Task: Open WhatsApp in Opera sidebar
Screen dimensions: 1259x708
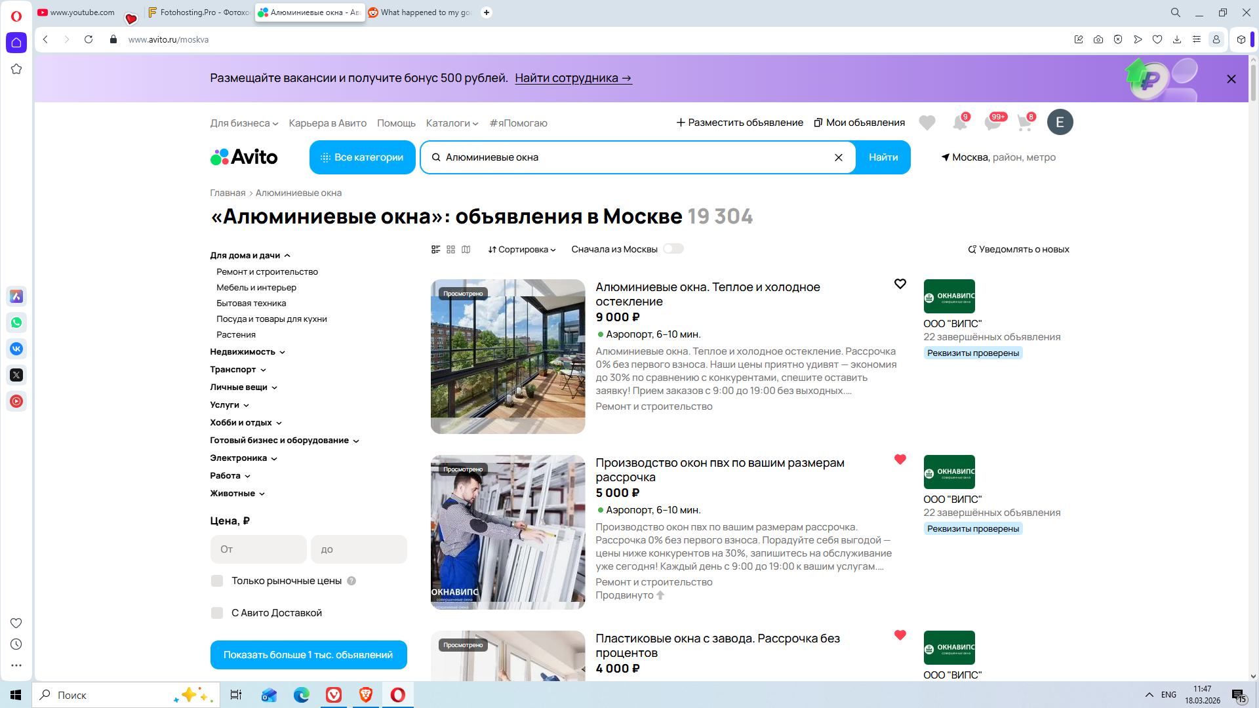Action: point(16,323)
